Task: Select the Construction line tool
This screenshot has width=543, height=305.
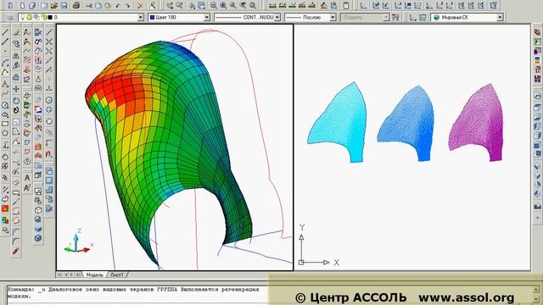Action: (5, 42)
